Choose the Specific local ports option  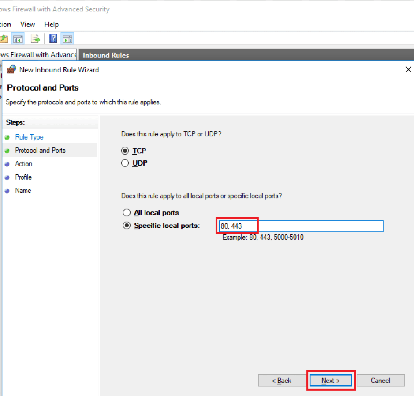coord(127,225)
